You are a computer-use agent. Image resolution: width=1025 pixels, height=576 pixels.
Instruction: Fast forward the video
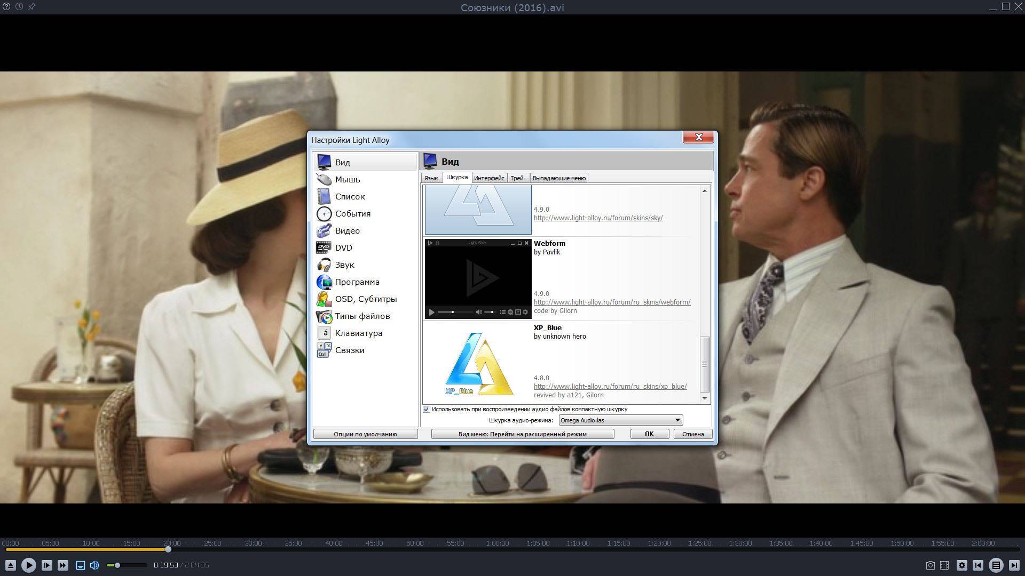click(63, 565)
